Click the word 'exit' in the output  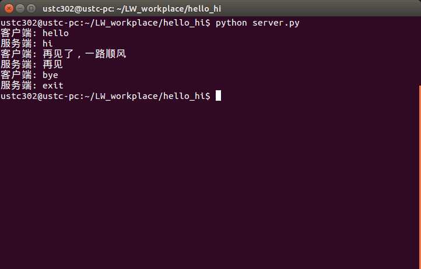pyautogui.click(x=53, y=86)
